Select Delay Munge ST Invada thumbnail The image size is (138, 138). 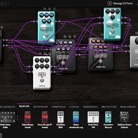[45, 117]
